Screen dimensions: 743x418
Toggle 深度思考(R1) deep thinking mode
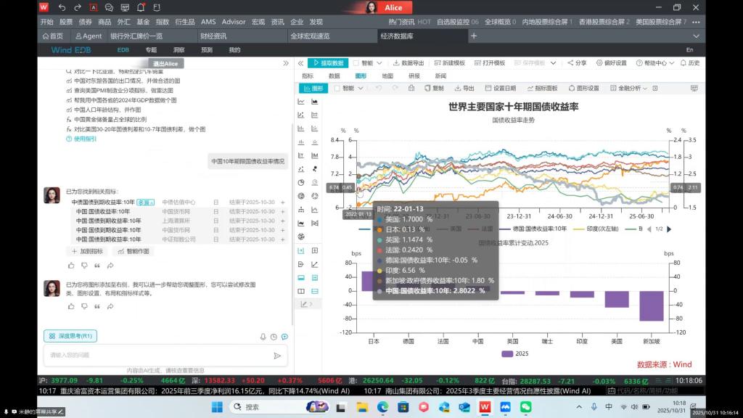[70, 336]
